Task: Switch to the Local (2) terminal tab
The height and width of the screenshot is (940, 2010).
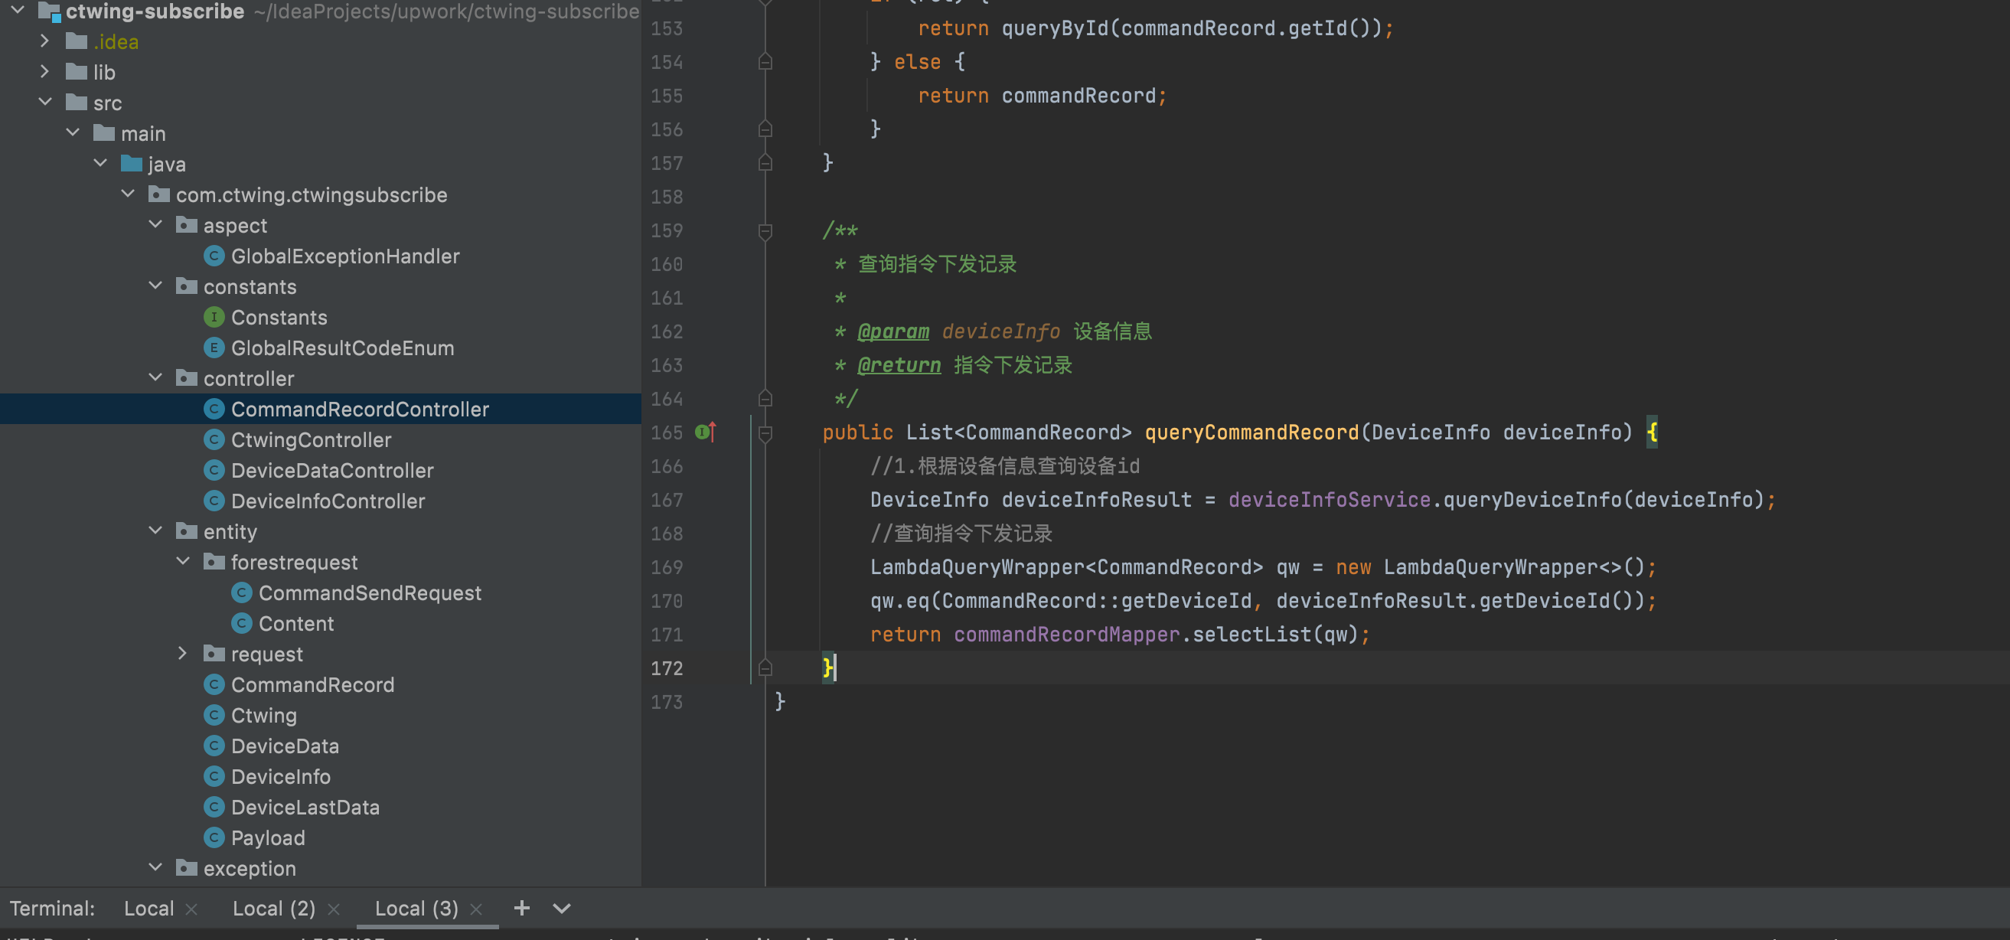Action: tap(274, 909)
